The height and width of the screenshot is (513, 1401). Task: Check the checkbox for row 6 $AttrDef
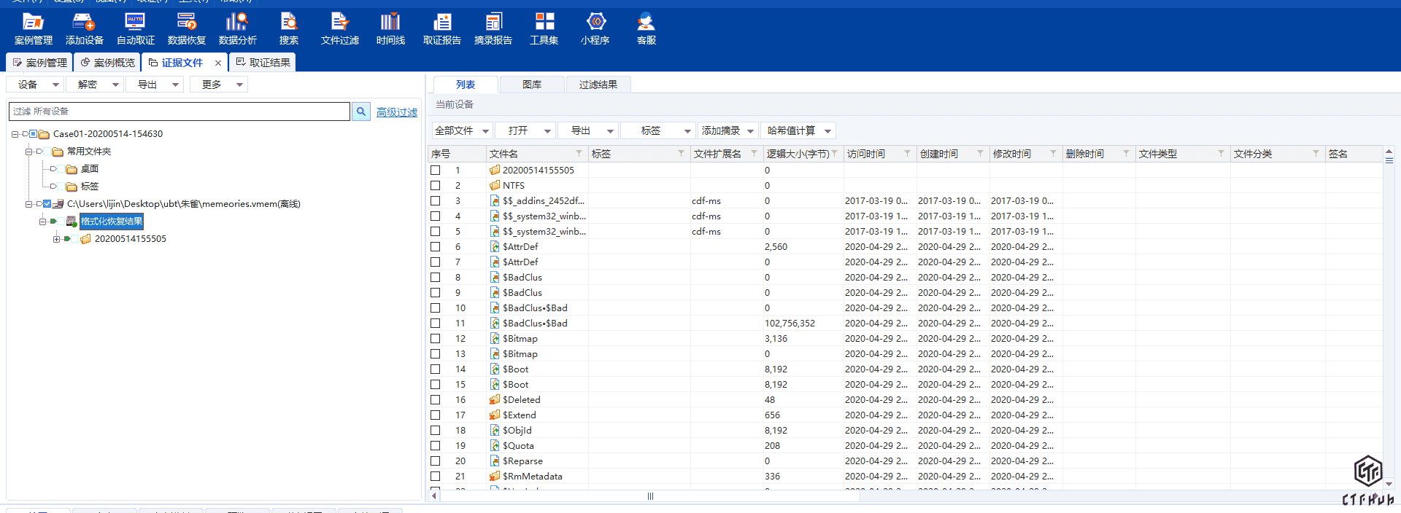point(436,247)
